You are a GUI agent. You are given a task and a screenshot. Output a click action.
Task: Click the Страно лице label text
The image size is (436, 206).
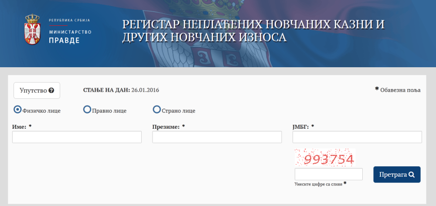coord(178,111)
